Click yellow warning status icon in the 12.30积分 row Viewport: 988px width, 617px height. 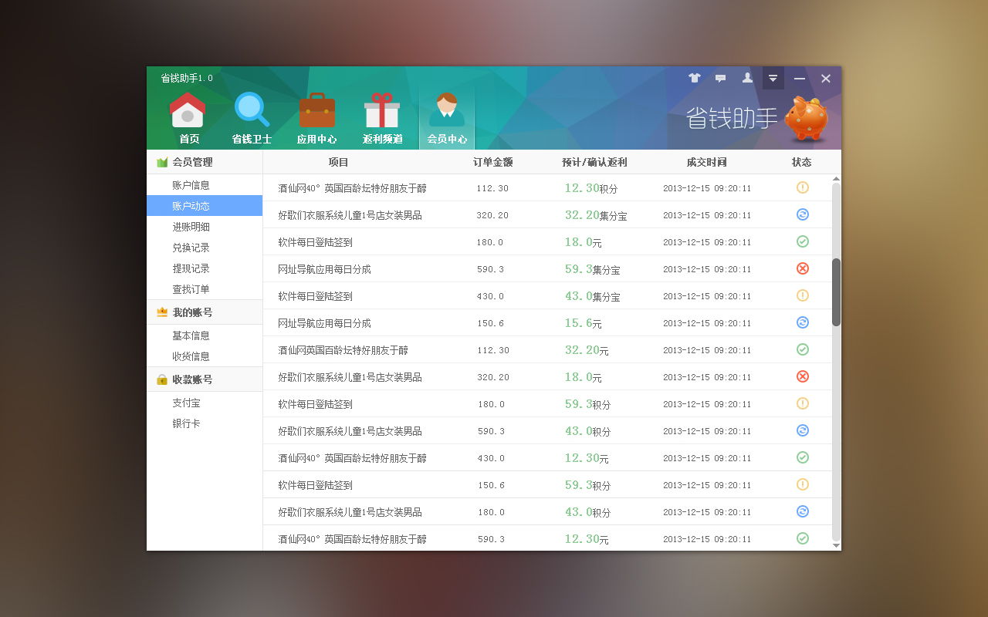803,187
